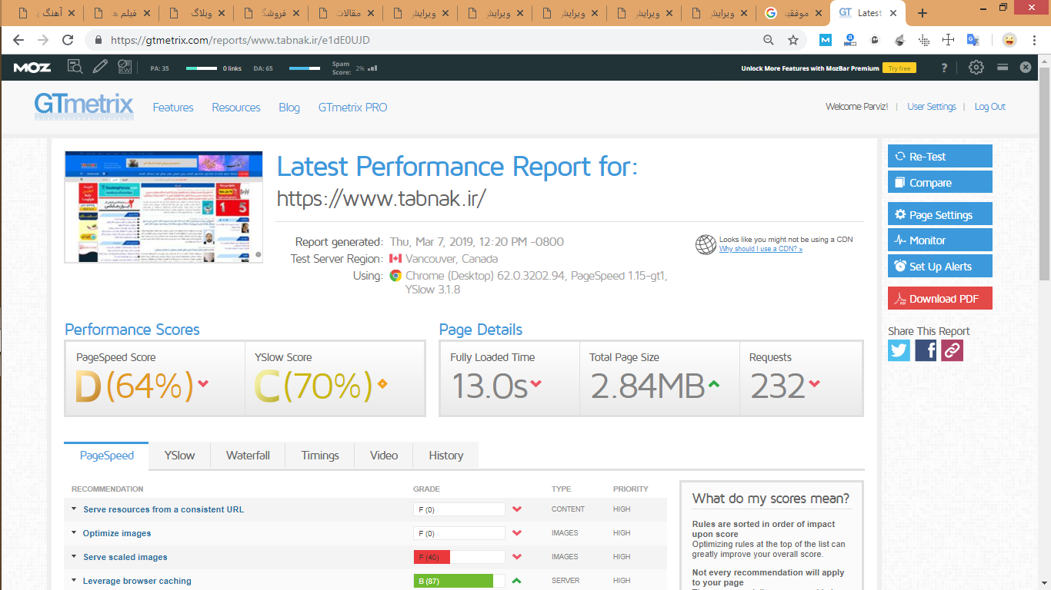
Task: Click the Compare button
Action: 940,182
